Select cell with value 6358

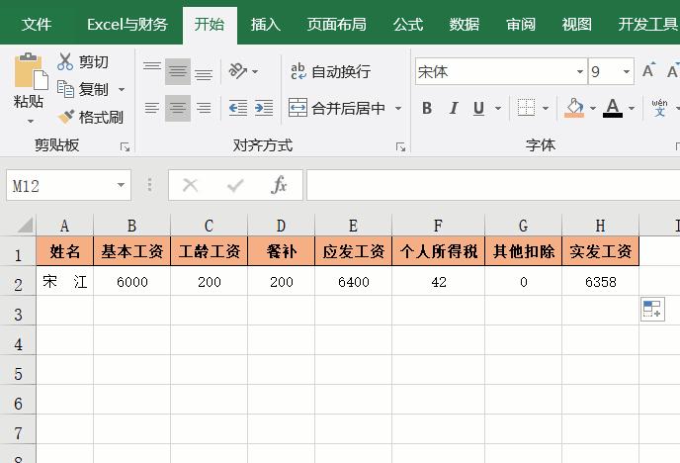(601, 282)
